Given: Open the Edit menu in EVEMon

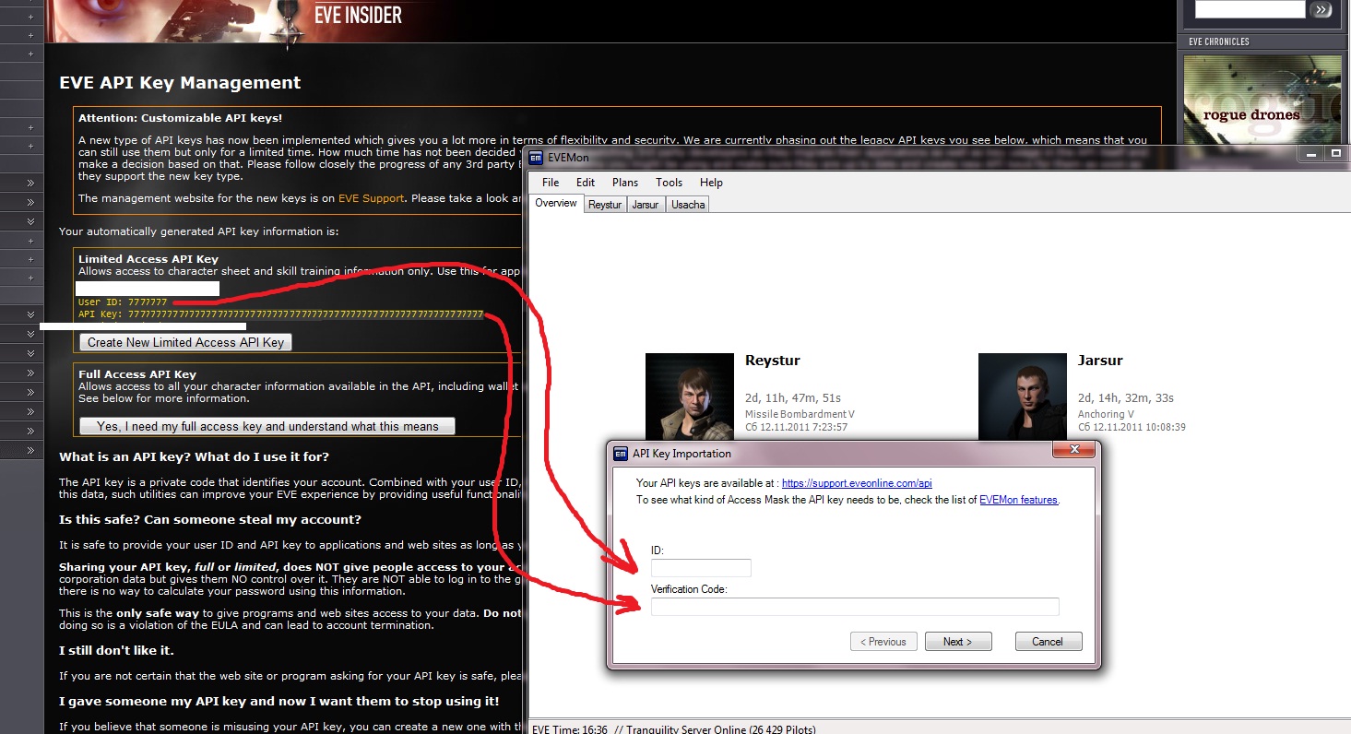Looking at the screenshot, I should pyautogui.click(x=586, y=183).
